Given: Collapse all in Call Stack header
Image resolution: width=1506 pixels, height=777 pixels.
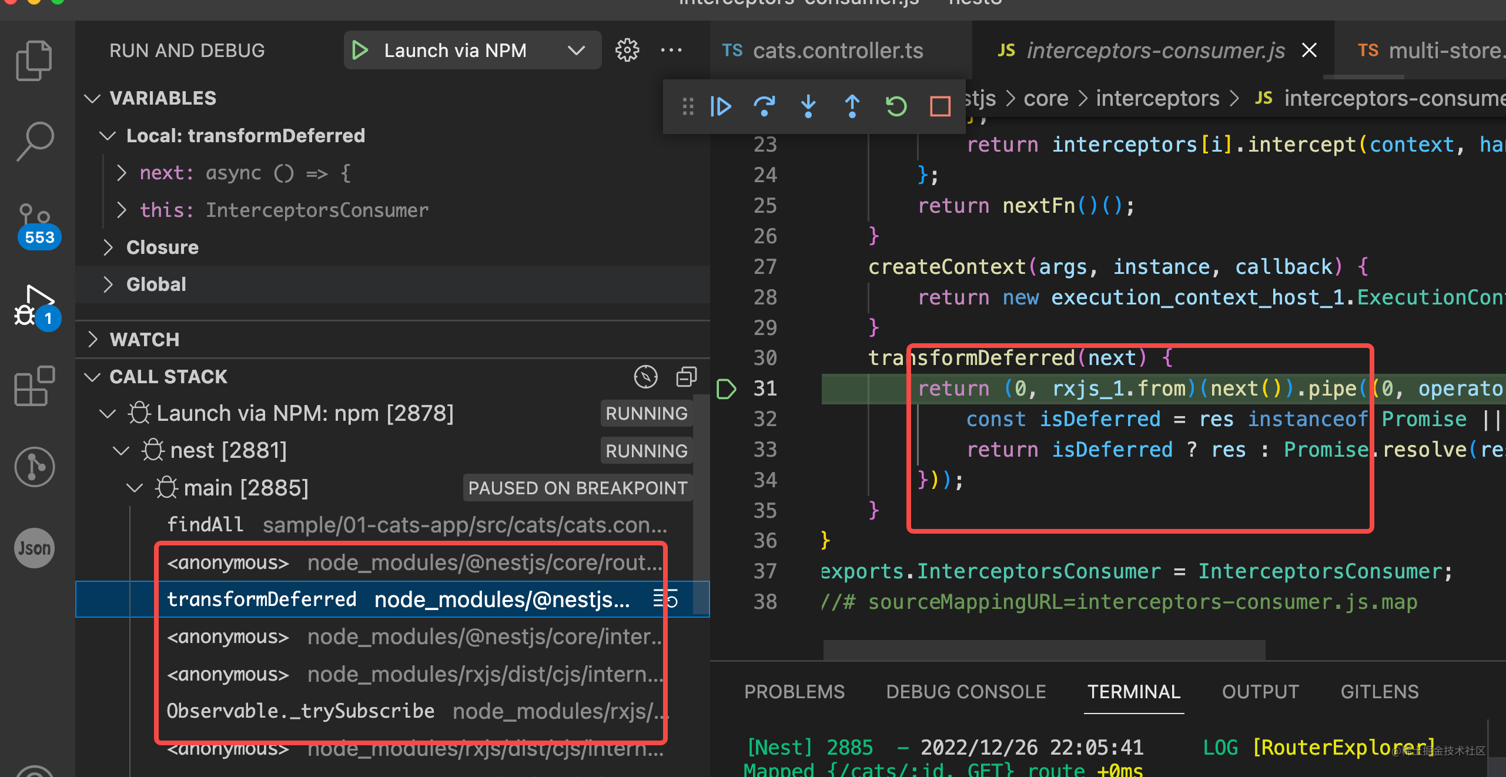Looking at the screenshot, I should point(686,377).
